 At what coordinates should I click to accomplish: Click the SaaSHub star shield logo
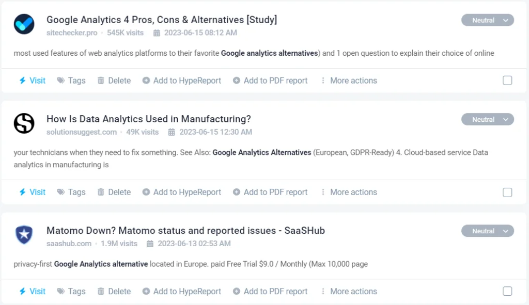pos(24,235)
